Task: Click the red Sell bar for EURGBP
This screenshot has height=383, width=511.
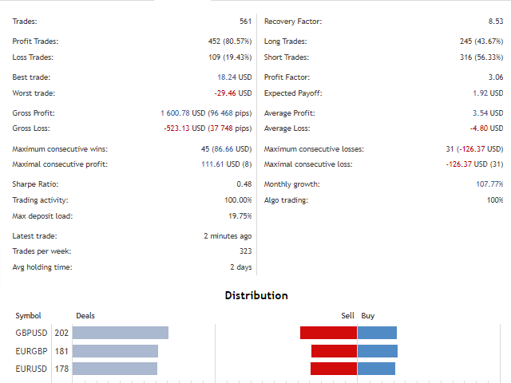Action: (334, 351)
